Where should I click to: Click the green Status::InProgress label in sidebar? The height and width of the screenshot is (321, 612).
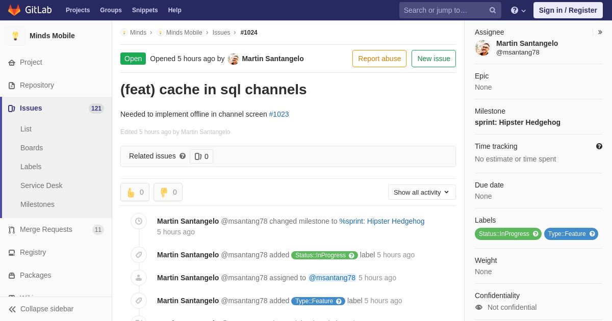point(504,234)
